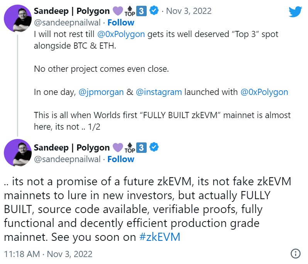Open the #zkEVM hashtag
Screen dimensions: 308x264
159,237
